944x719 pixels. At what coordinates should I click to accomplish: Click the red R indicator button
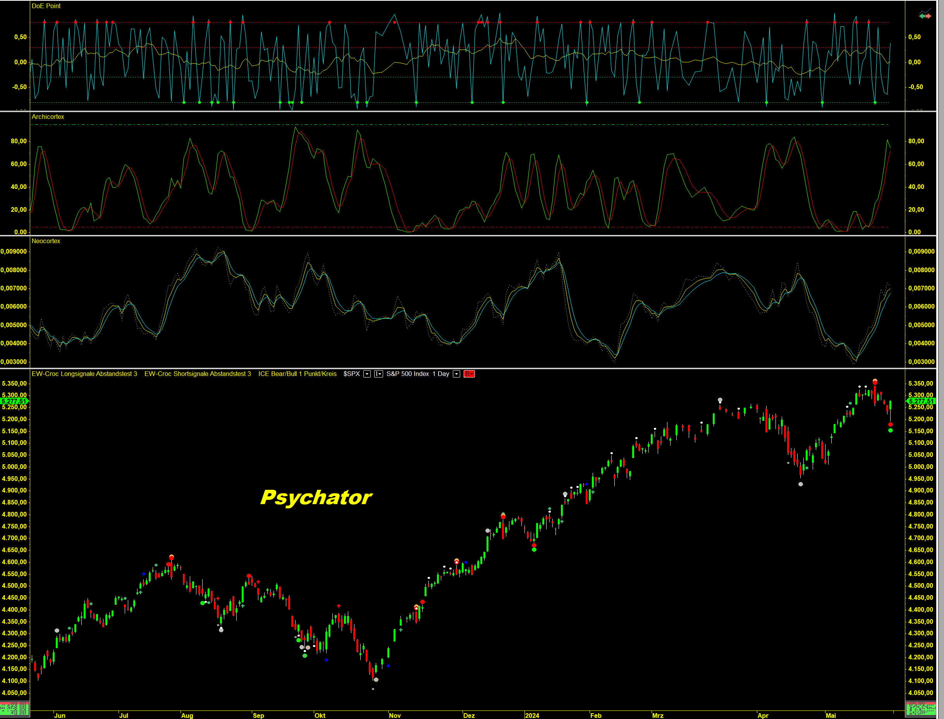[x=469, y=374]
